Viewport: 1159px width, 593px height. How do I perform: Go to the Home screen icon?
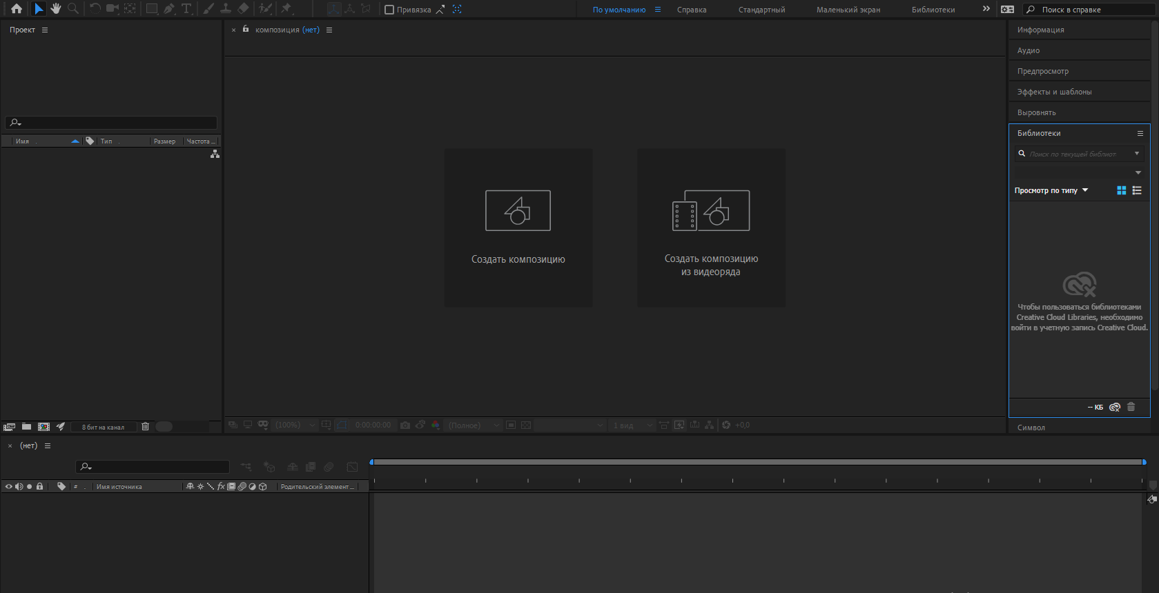17,9
